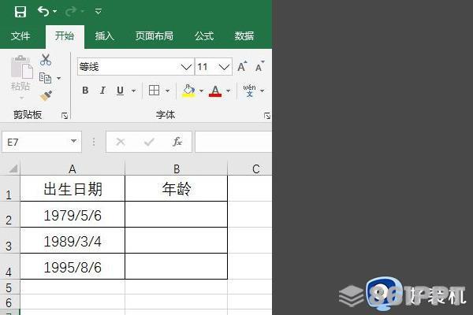The width and height of the screenshot is (473, 315).
Task: Click inside the formula bar
Action: pyautogui.click(x=233, y=142)
